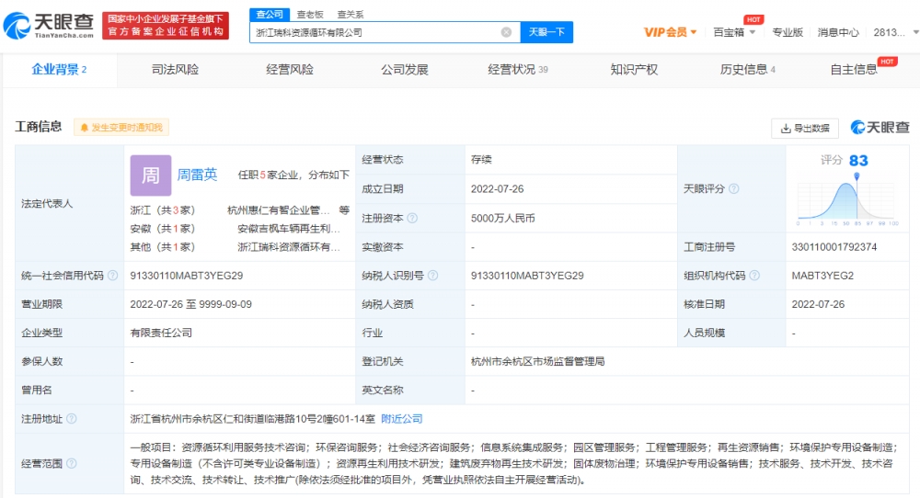Open the 历史信息 tab

[747, 70]
